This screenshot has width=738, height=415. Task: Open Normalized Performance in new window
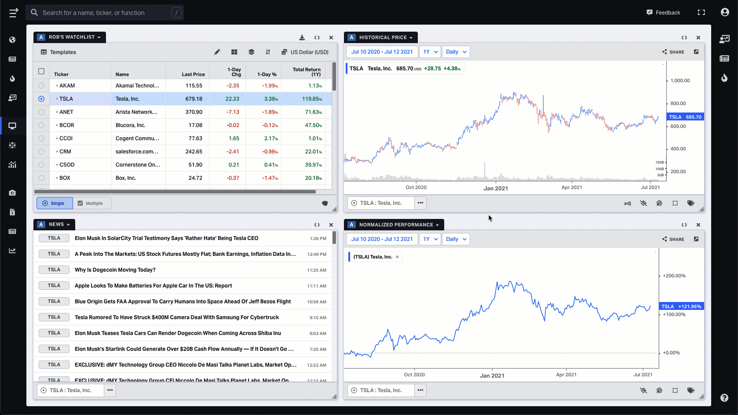(x=696, y=239)
